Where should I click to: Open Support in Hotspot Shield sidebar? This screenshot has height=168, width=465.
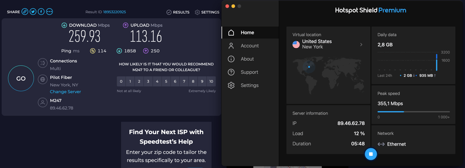(x=250, y=72)
